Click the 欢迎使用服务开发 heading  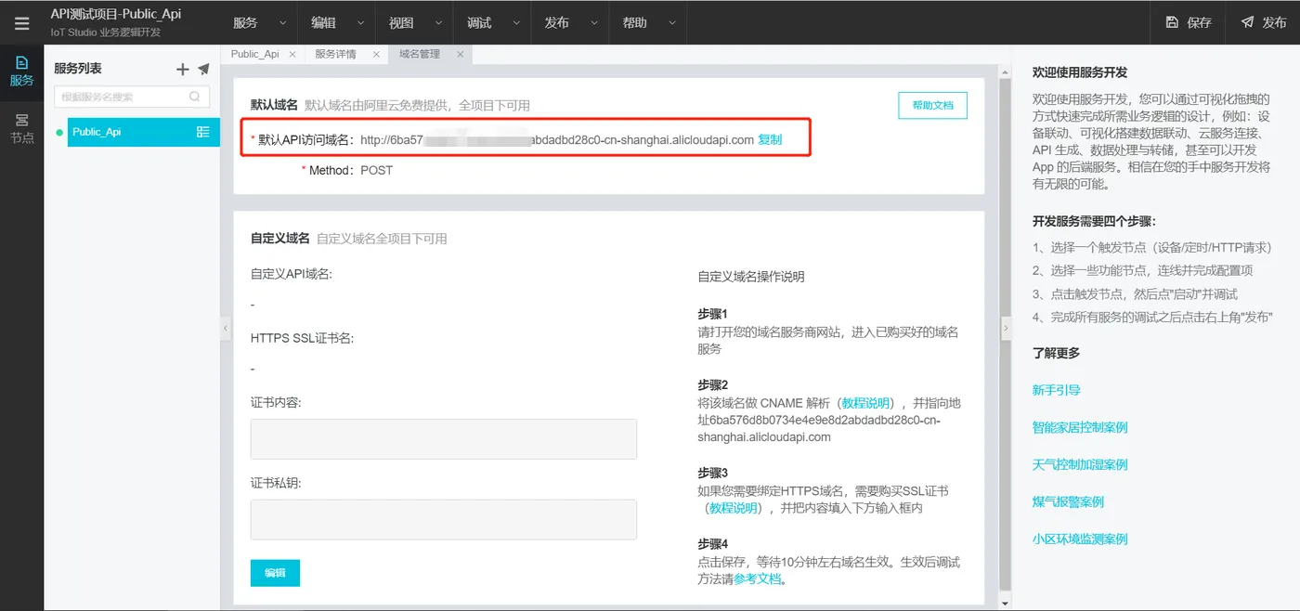pos(1080,72)
